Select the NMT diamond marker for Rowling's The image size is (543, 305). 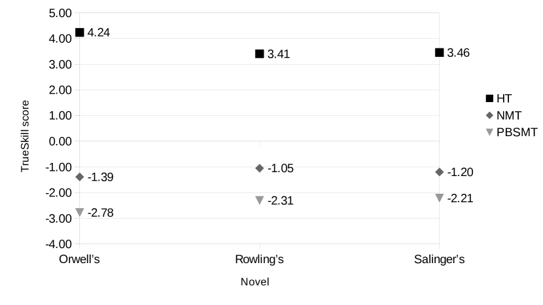pos(260,168)
